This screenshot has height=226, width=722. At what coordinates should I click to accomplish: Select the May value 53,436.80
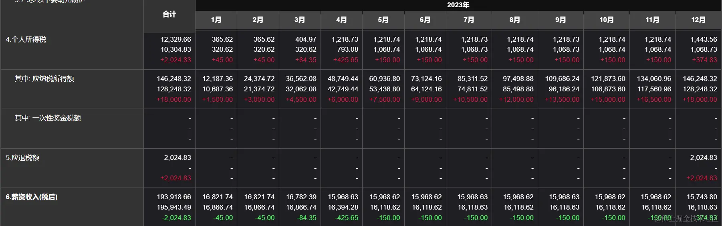tap(385, 89)
